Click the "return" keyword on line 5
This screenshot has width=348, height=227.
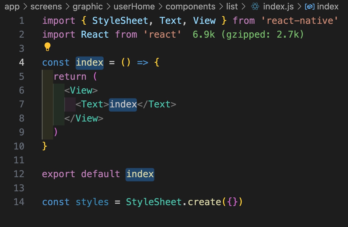70,76
